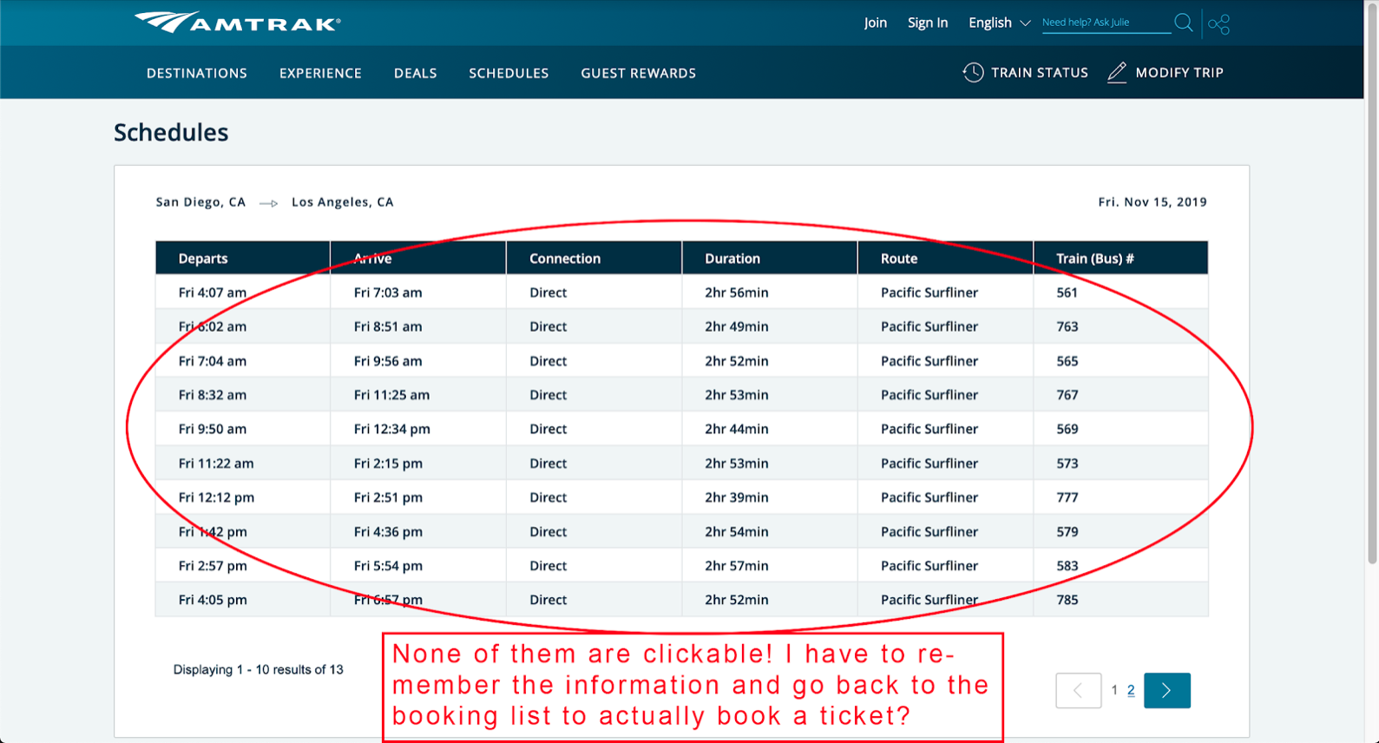Viewport: 1379px width, 743px height.
Task: Open the Guest Rewards menu
Action: [x=638, y=73]
